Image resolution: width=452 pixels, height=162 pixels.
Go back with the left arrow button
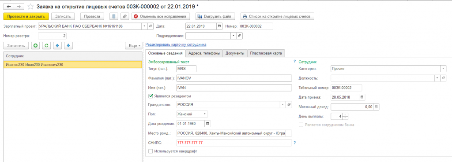[x=9, y=6]
